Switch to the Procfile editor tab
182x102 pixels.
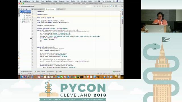[x=61, y=9]
